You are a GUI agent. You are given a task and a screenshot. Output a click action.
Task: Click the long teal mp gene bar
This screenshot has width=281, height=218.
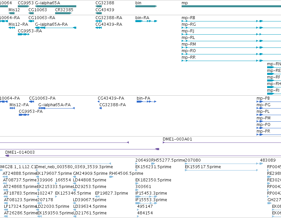pos(231,6)
